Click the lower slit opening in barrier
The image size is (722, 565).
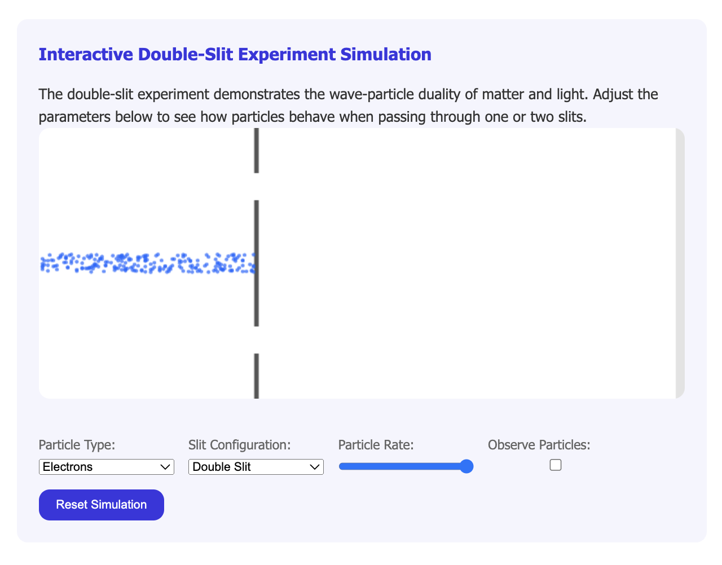coord(257,340)
